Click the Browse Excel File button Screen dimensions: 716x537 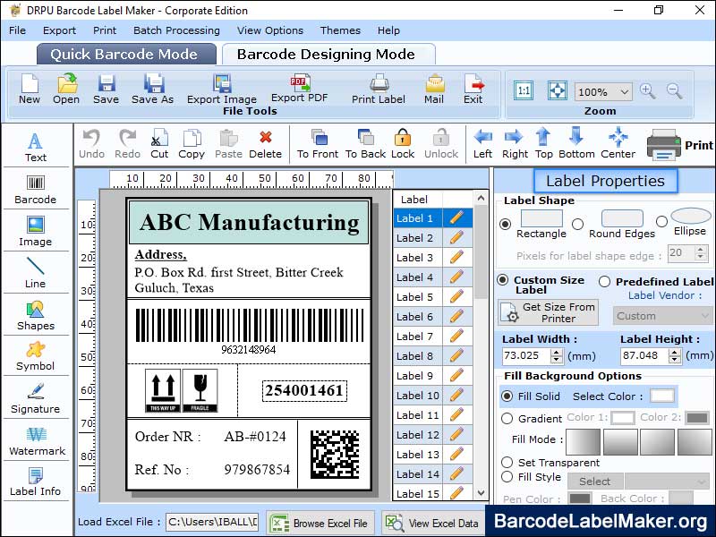coord(320,523)
